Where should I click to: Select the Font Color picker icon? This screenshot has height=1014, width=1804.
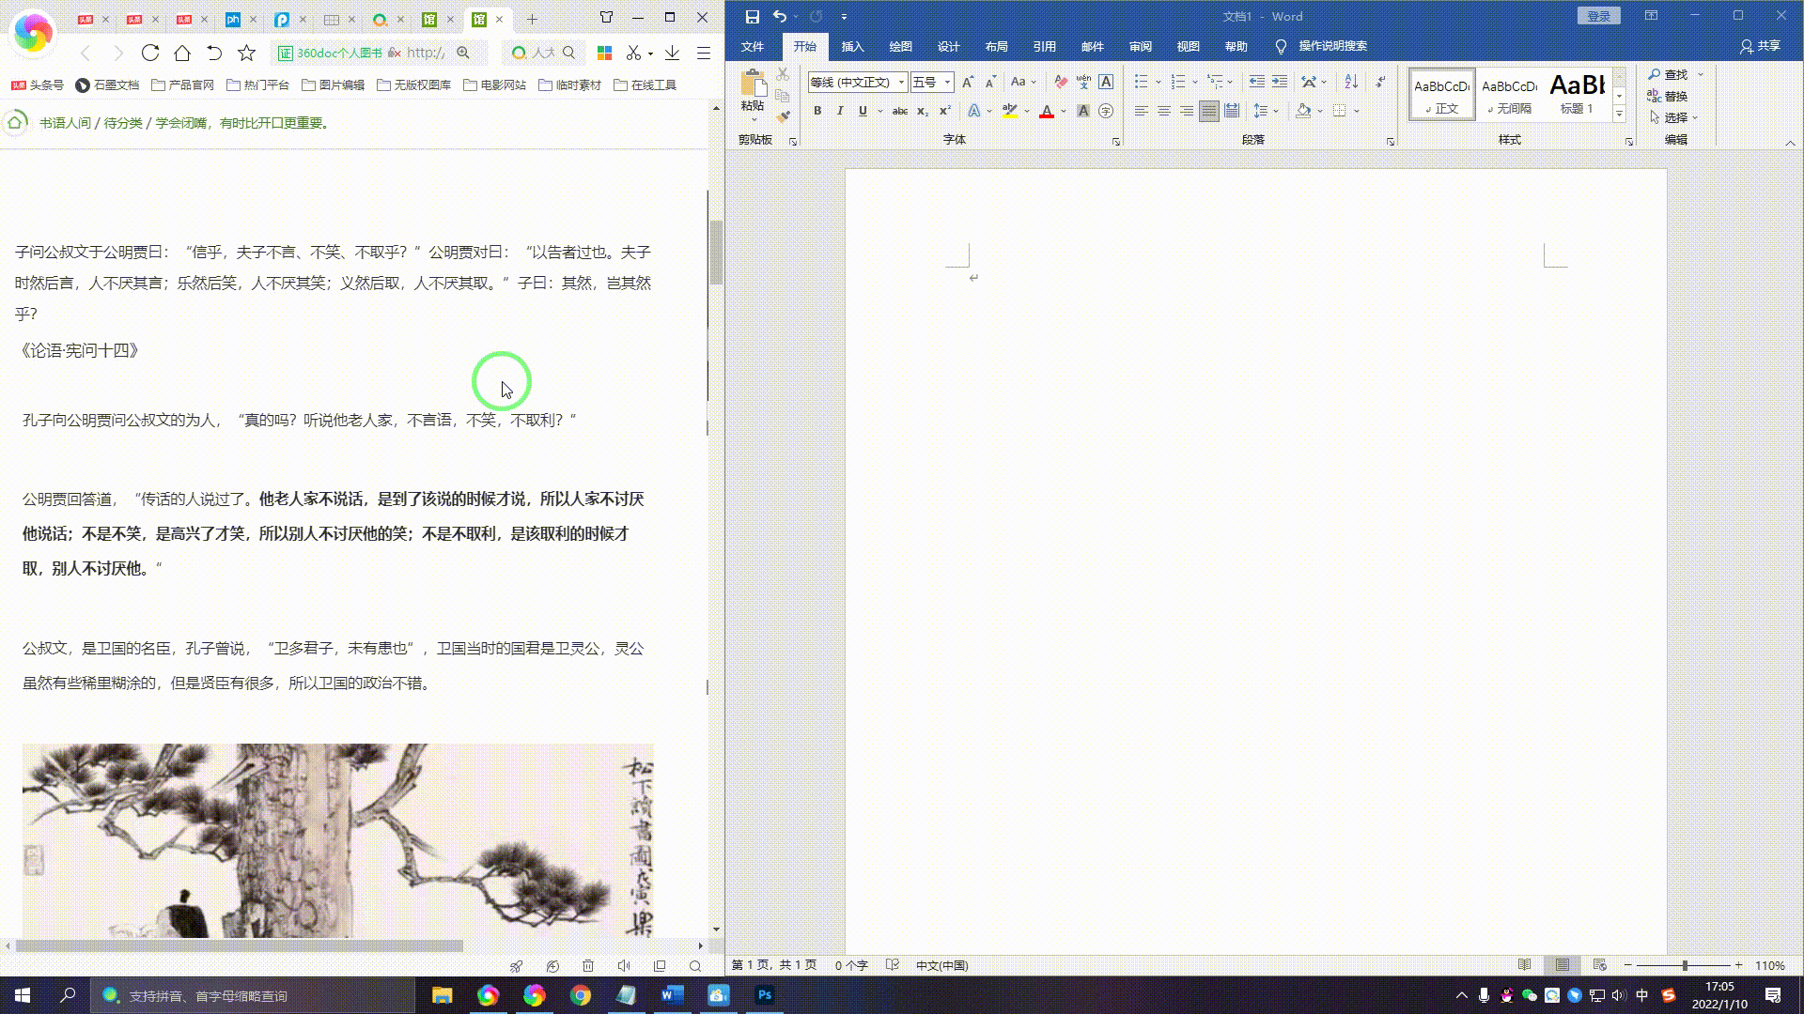coord(1063,112)
